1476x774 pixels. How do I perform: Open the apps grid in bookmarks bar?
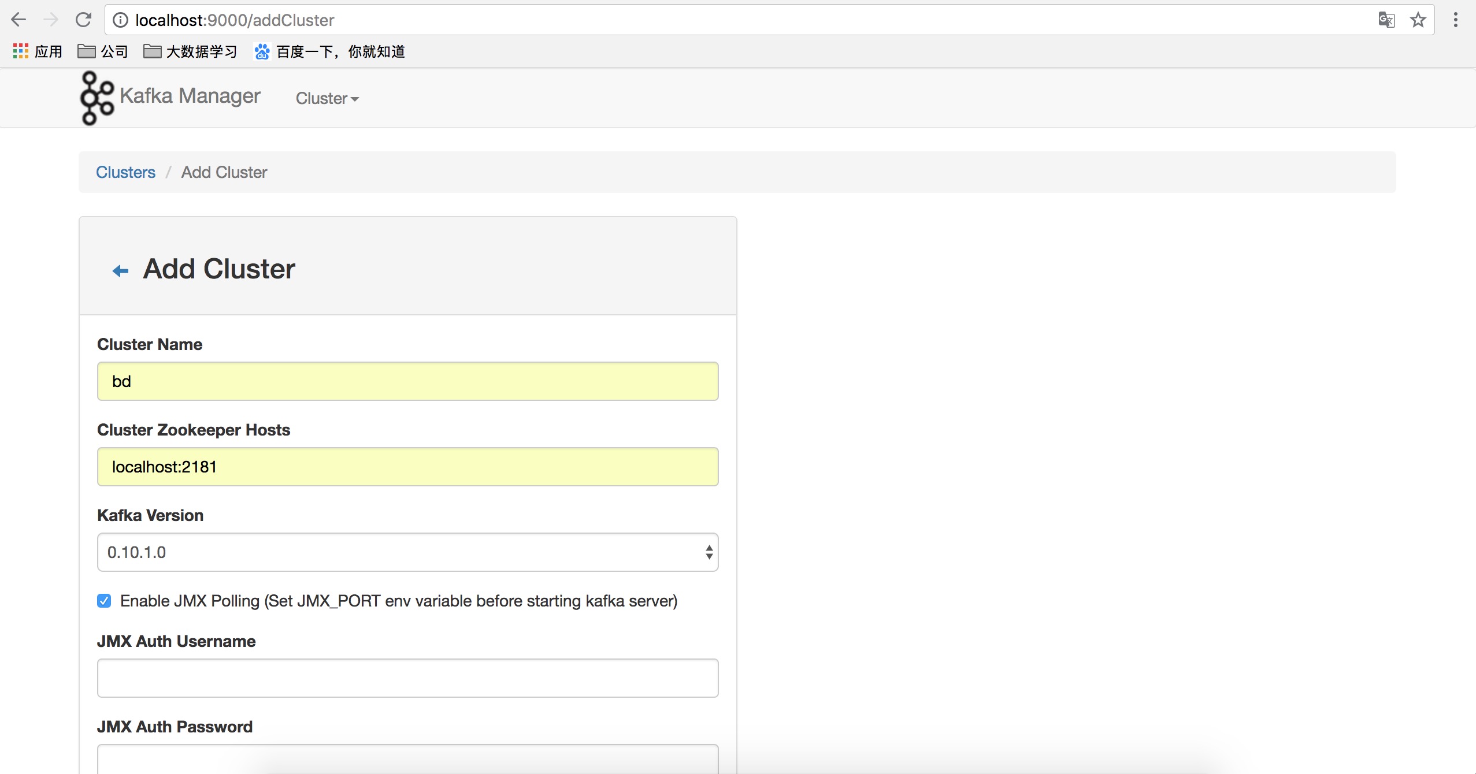(x=21, y=51)
